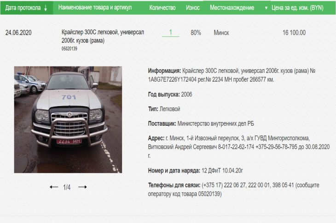Focus the quantity field showing 1
The image size is (336, 223).
click(x=171, y=33)
